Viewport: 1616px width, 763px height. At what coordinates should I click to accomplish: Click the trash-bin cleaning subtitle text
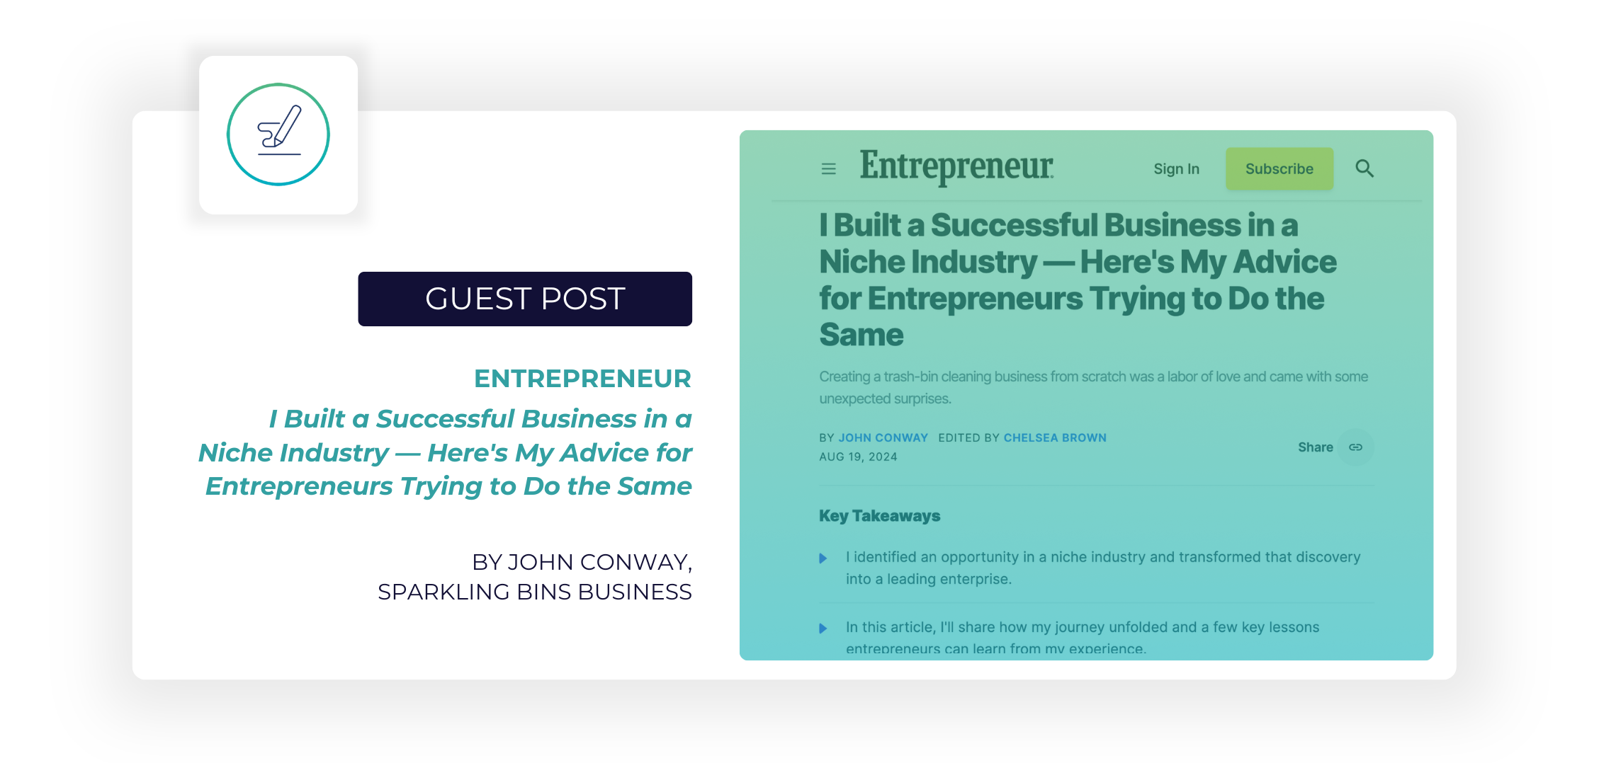pyautogui.click(x=1093, y=387)
